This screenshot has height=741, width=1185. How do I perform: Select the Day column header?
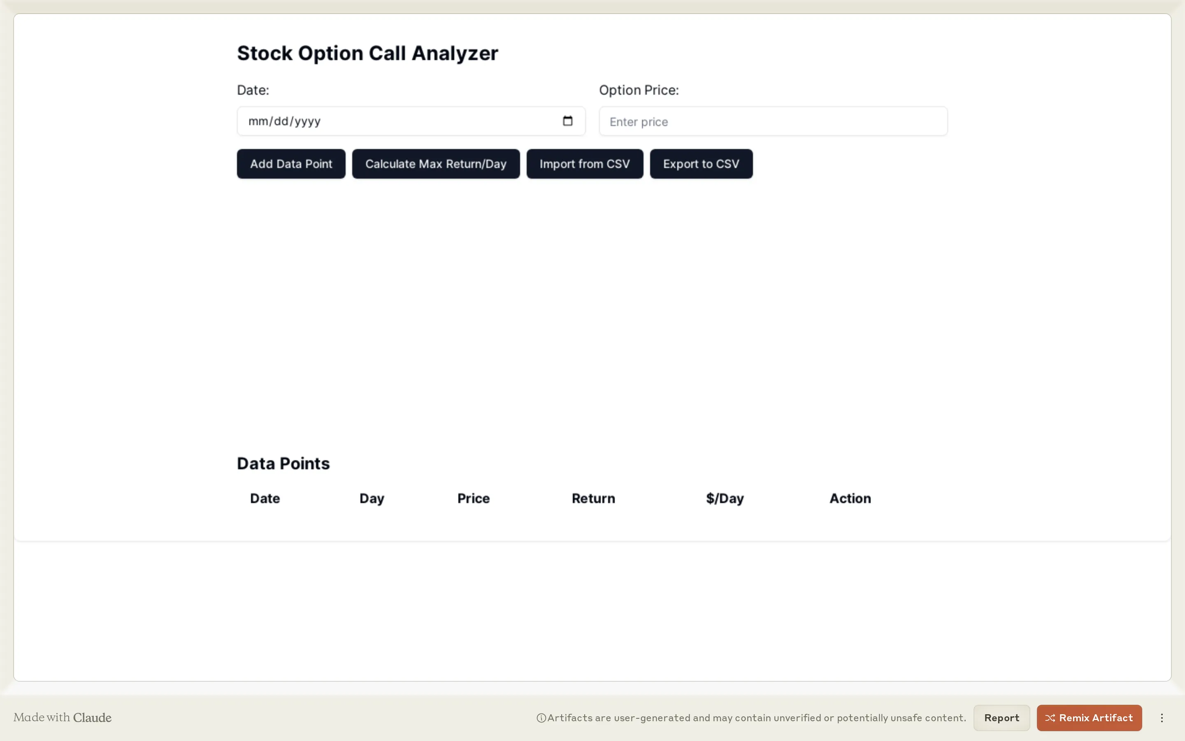tap(372, 499)
